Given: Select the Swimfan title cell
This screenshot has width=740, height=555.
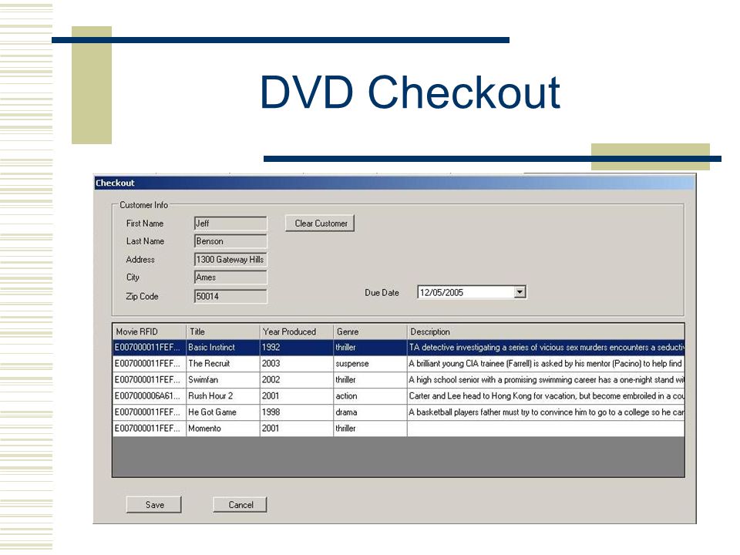Looking at the screenshot, I should pos(224,380).
